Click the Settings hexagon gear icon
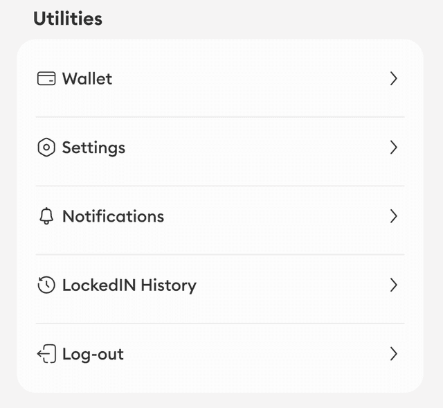443x408 pixels. 46,148
